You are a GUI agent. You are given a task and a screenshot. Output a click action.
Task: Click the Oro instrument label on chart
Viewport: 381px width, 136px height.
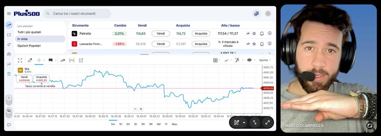(27, 69)
